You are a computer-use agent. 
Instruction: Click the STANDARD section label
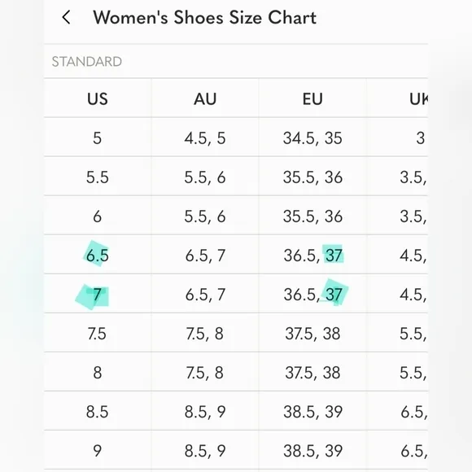(87, 62)
